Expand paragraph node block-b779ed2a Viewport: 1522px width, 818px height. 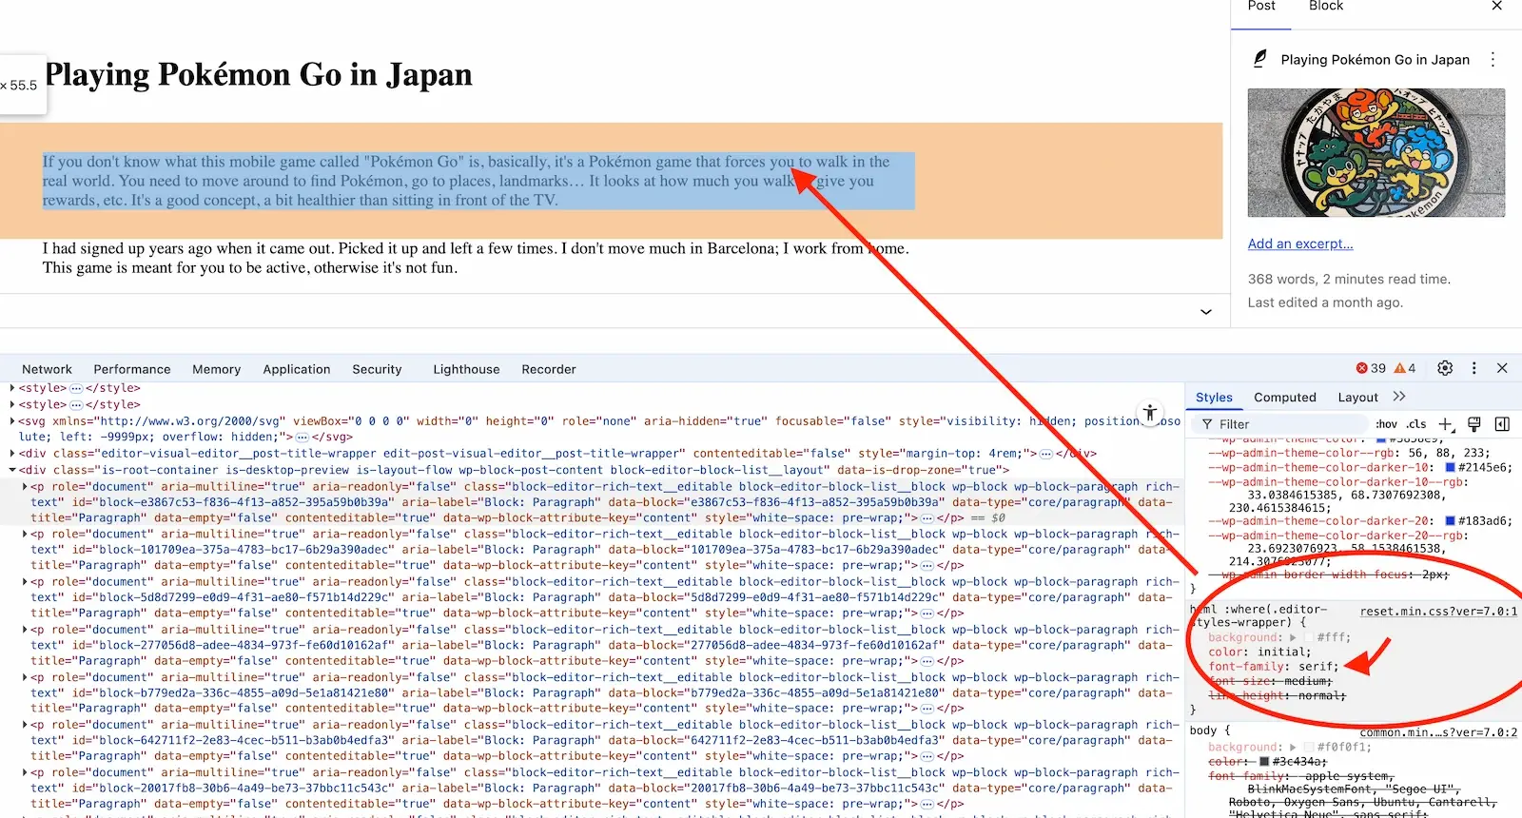pos(25,677)
